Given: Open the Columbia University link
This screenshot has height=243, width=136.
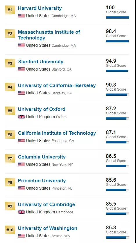Looking at the screenshot, I should [42, 157].
